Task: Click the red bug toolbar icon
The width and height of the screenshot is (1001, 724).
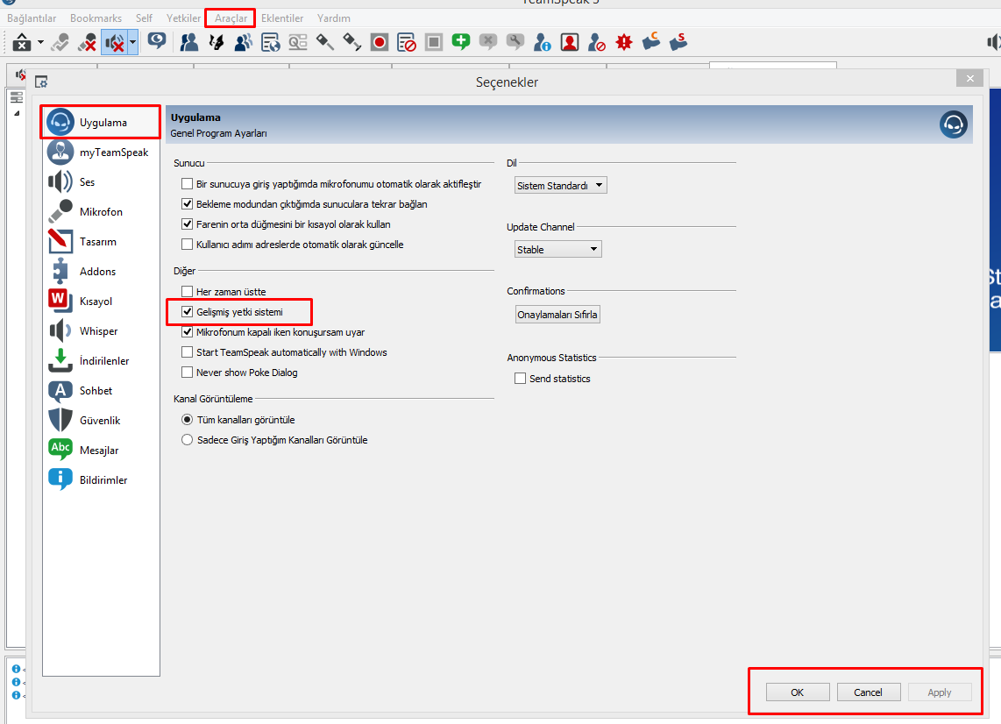Action: point(624,42)
